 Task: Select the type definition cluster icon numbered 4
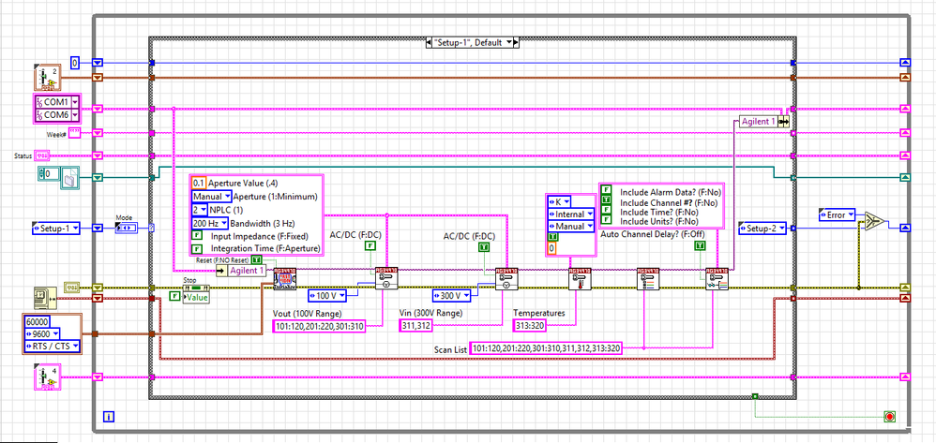[46, 377]
